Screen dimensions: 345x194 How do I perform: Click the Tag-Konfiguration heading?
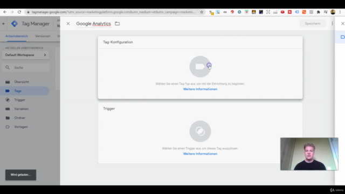pyautogui.click(x=118, y=42)
